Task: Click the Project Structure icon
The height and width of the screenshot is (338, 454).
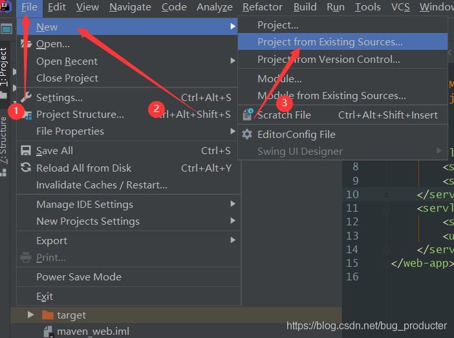Action: click(x=26, y=115)
